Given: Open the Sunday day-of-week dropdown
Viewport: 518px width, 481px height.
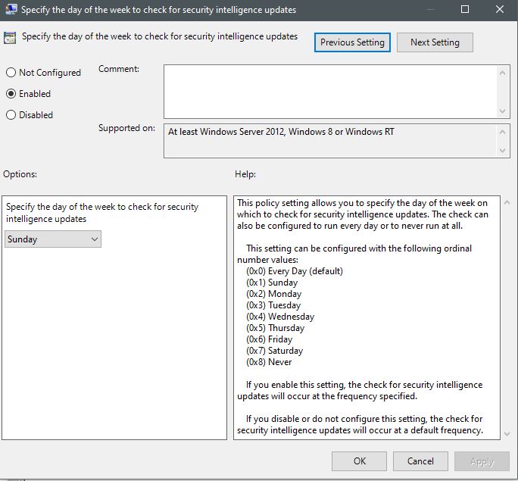Looking at the screenshot, I should (x=53, y=239).
